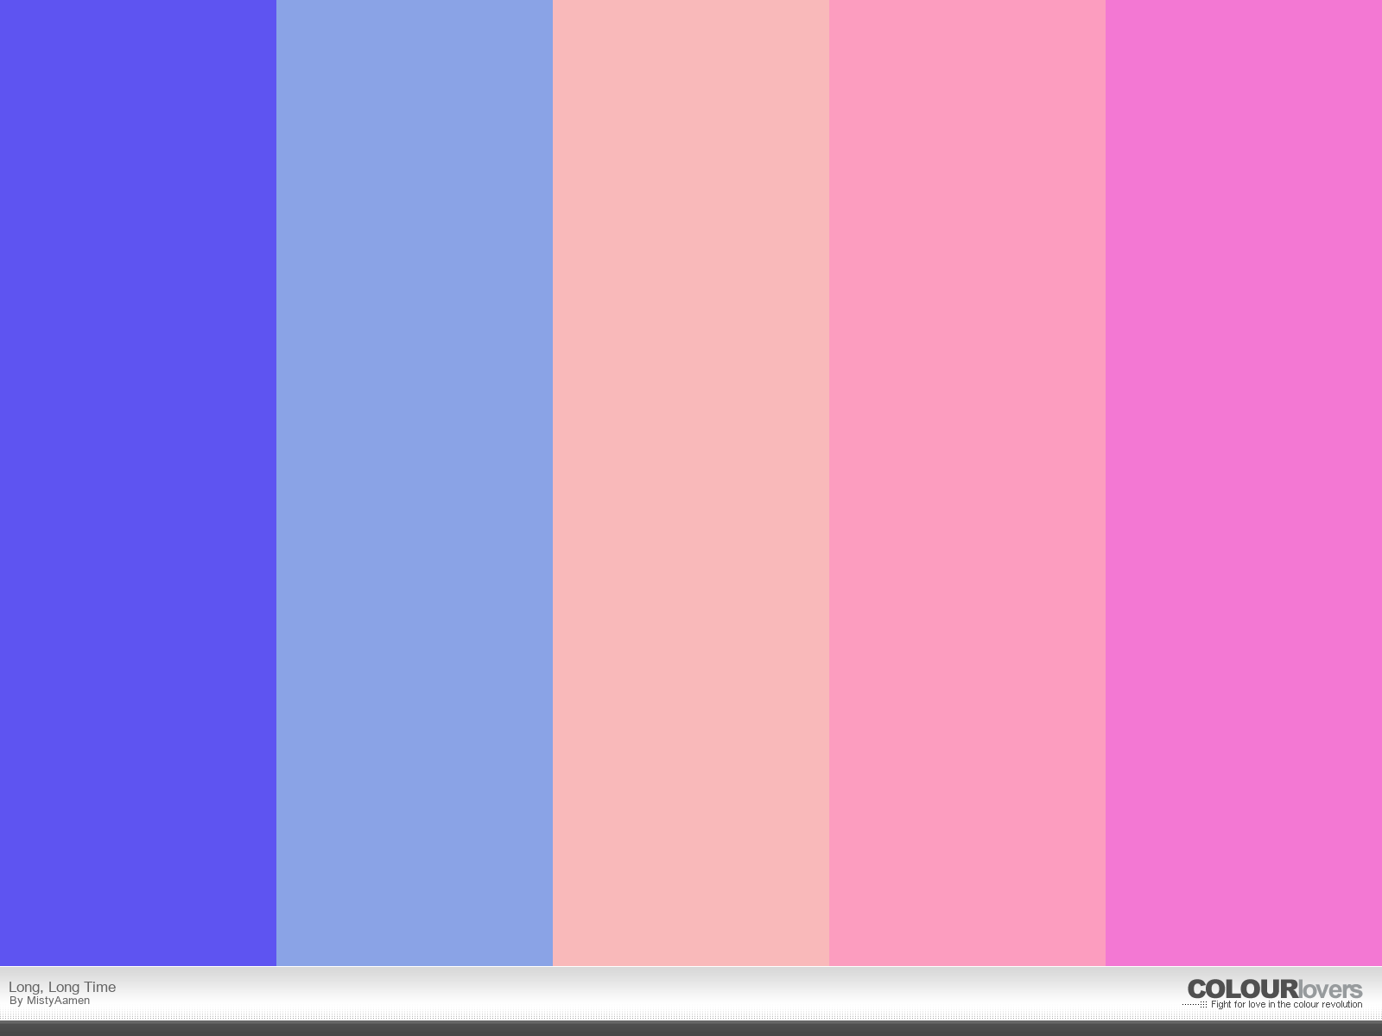Select the indigo blue color stripe

138,483
